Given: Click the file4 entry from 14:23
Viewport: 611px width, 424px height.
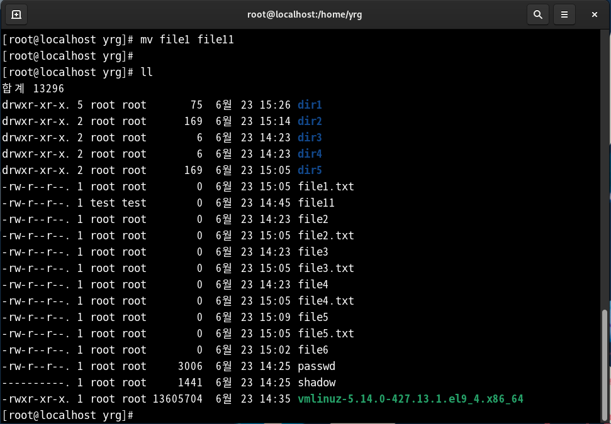Looking at the screenshot, I should 313,285.
